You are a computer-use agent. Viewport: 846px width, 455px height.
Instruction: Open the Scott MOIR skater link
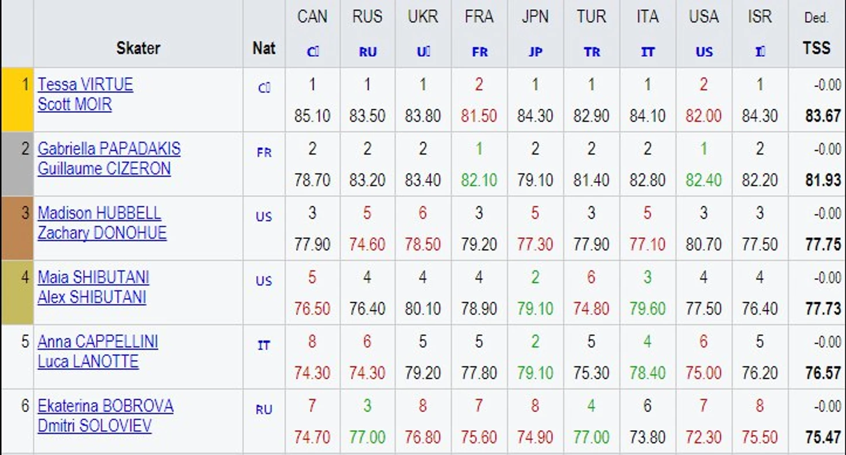[x=75, y=105]
